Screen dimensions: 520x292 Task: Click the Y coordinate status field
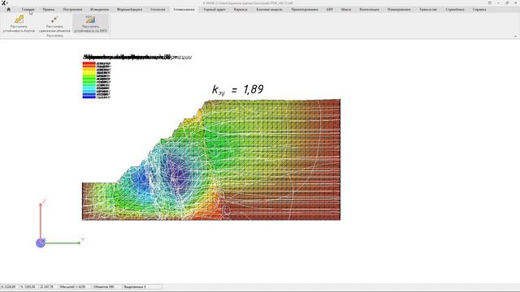[x=28, y=286]
